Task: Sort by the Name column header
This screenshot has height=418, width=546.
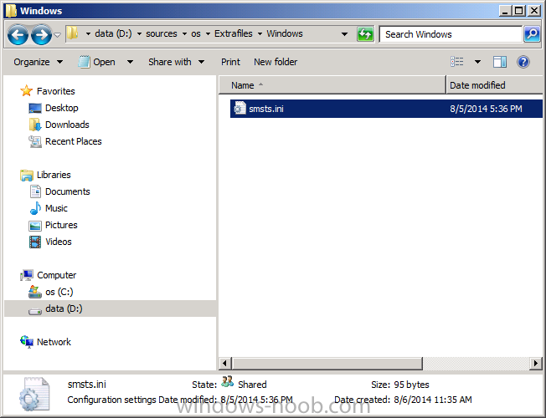Action: pos(332,85)
